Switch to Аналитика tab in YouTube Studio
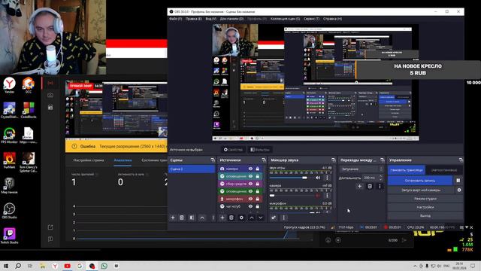 coord(123,160)
